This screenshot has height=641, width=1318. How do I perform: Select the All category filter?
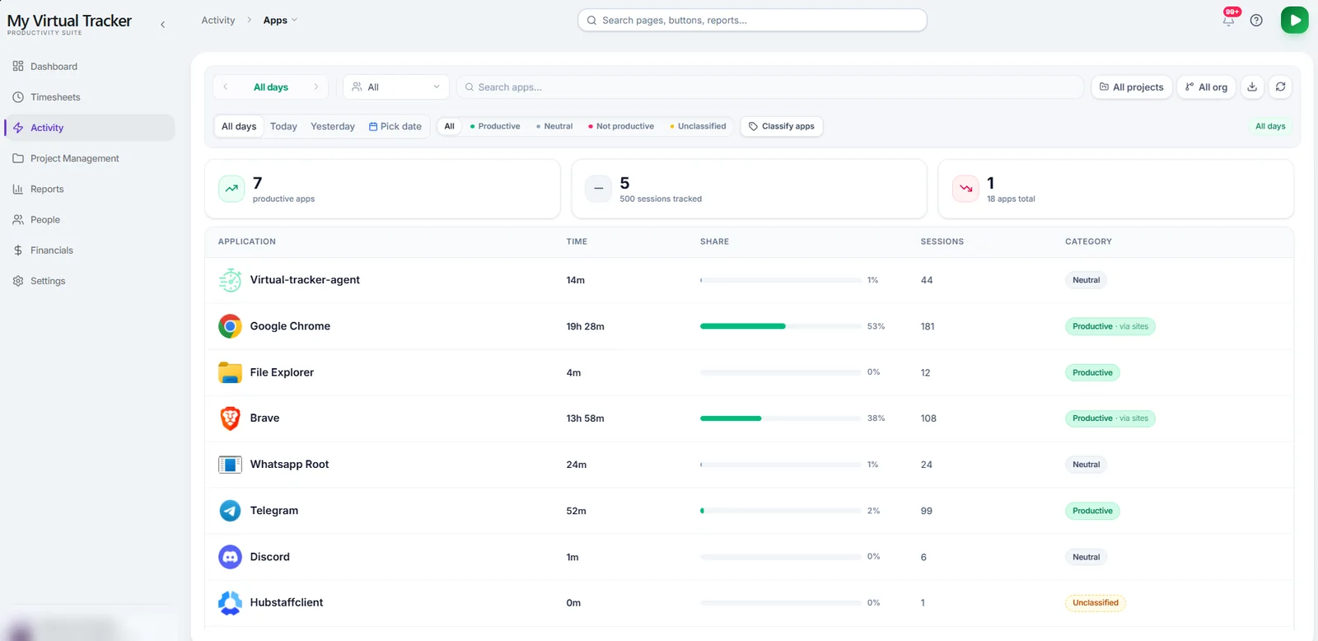click(x=449, y=126)
